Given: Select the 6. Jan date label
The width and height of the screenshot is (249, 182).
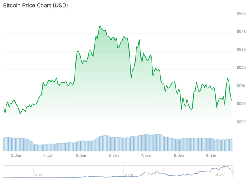Looking at the screenshot, I should [113, 155].
